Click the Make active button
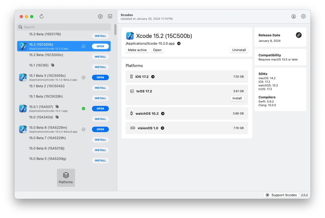 pos(137,50)
